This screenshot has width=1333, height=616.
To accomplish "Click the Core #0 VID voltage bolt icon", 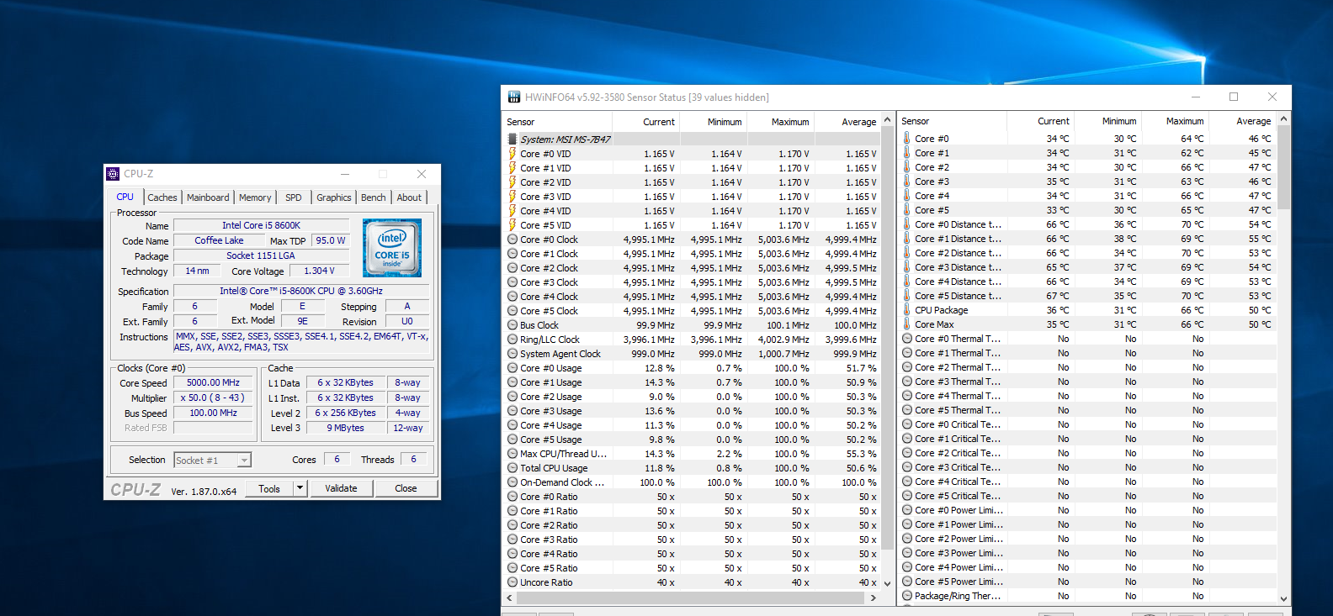I will pos(512,154).
